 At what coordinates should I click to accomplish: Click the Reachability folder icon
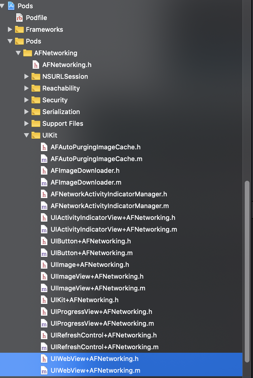tap(36, 88)
